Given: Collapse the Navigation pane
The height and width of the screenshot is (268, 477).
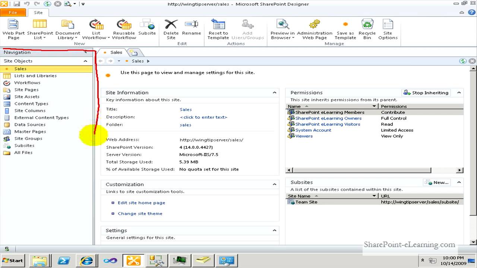Looking at the screenshot, I should [85, 52].
